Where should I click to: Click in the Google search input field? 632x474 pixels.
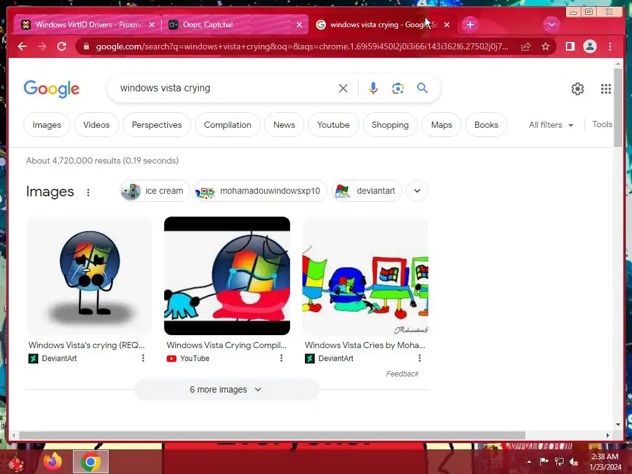[x=226, y=88]
